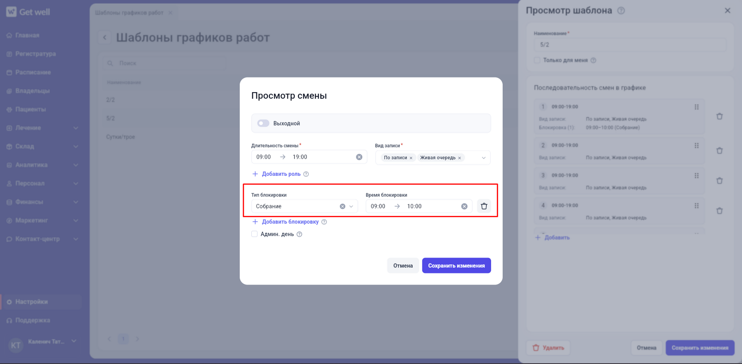Screen dimensions: 742x364
Task: Remove the Живая очередь tag
Action: pyautogui.click(x=459, y=158)
